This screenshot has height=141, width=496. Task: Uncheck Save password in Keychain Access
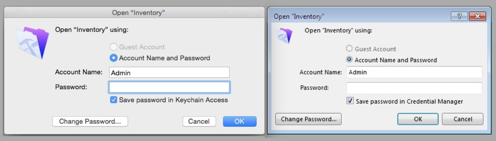tap(114, 100)
